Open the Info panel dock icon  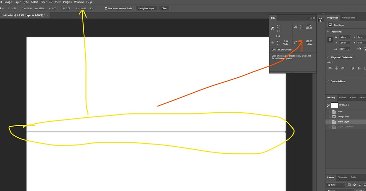pos(321,20)
